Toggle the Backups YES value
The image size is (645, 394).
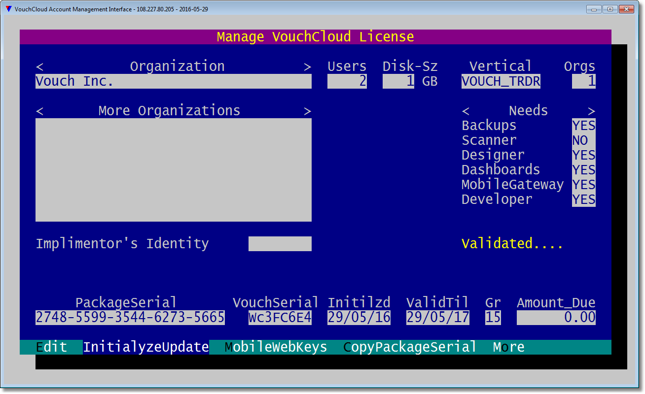tap(584, 126)
